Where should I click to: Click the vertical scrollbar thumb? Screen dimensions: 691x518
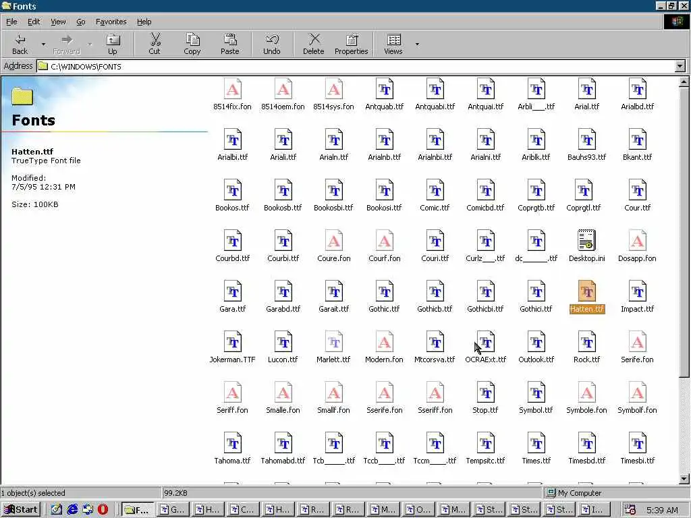point(684,232)
